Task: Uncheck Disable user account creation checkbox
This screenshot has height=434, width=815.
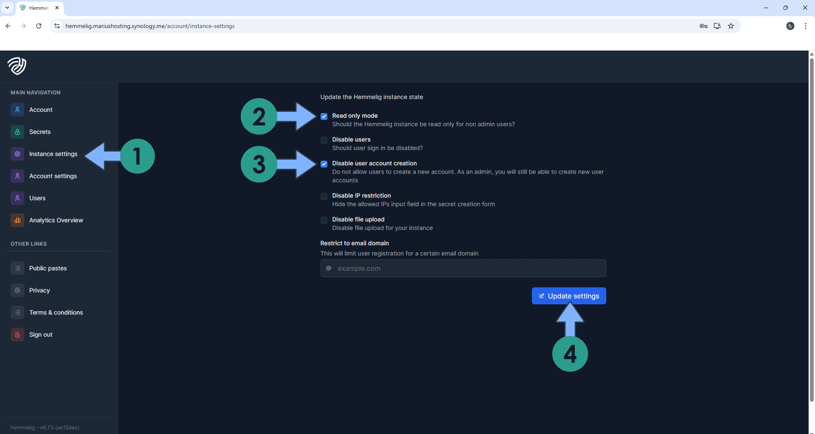Action: (x=324, y=164)
